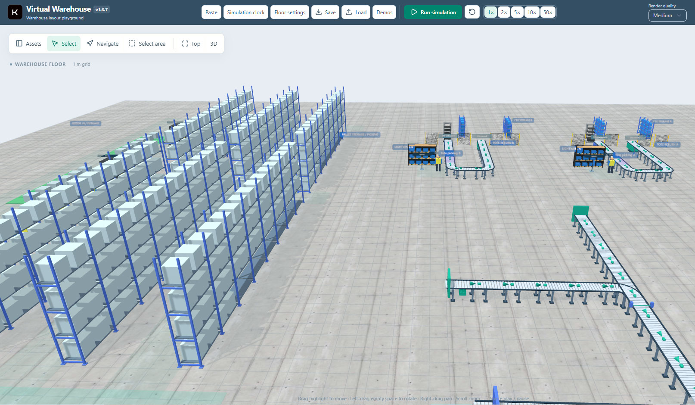Select the worker at Tote picking B
This screenshot has height=405, width=695.
(438, 163)
